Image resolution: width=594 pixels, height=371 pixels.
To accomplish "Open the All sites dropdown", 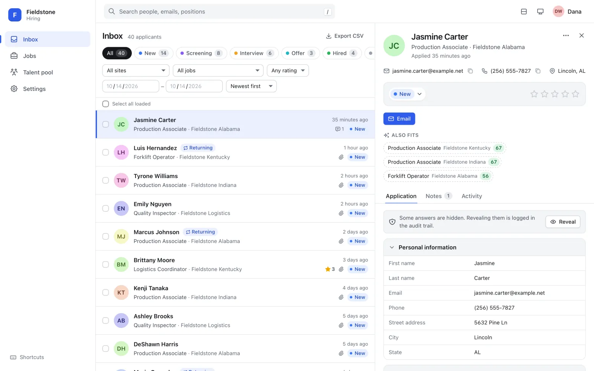I will pos(136,70).
